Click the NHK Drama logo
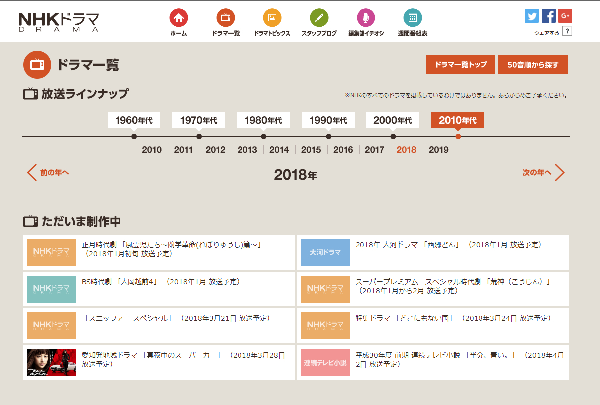Viewport: 600px width, 405px height. click(x=59, y=22)
